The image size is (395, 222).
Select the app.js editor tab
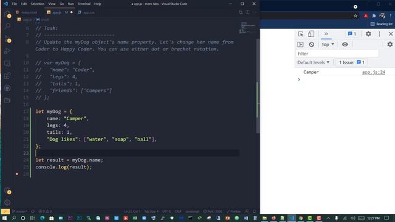pos(57,12)
